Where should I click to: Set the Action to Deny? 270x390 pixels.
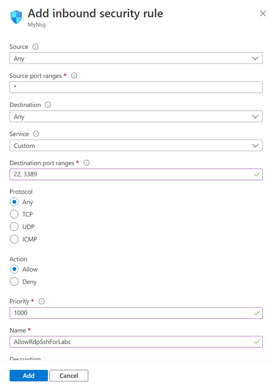pos(14,282)
